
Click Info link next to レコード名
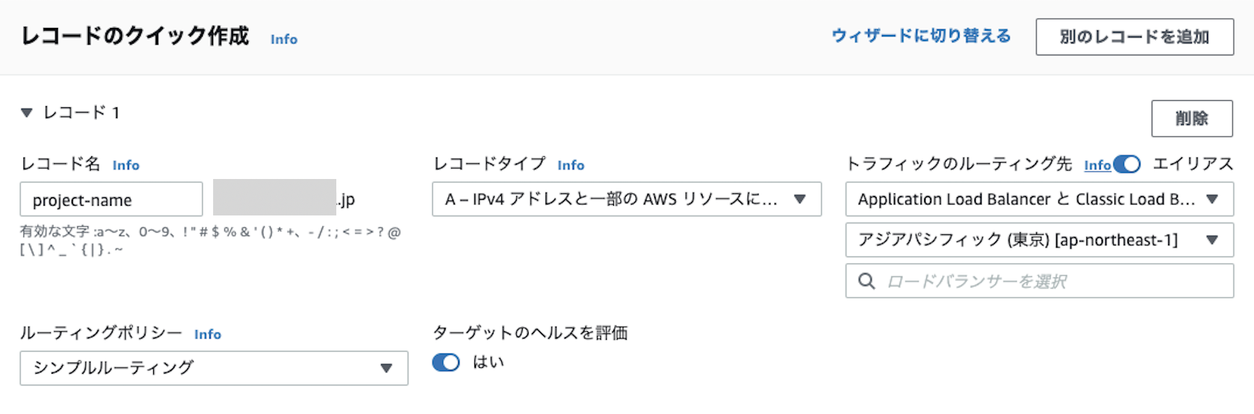(x=126, y=165)
